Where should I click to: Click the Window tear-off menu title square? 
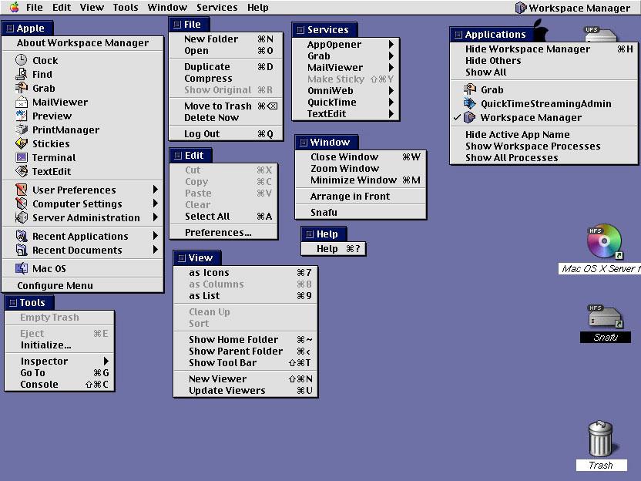pos(304,143)
